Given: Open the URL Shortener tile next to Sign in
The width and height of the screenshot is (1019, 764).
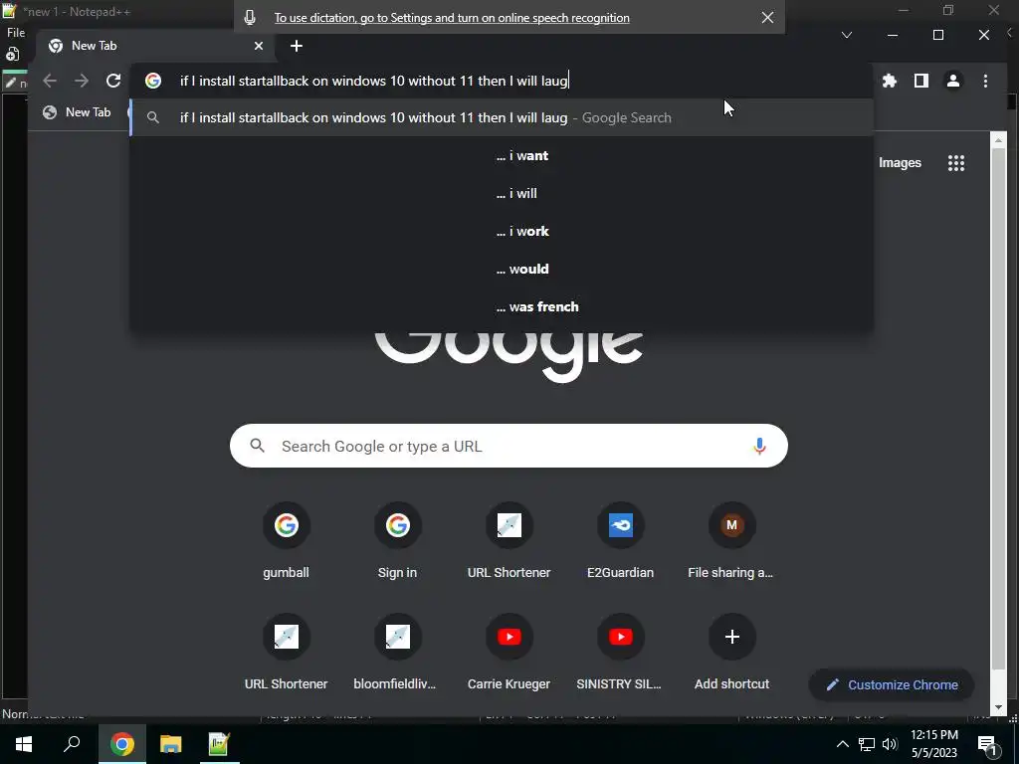Looking at the screenshot, I should click(x=509, y=541).
